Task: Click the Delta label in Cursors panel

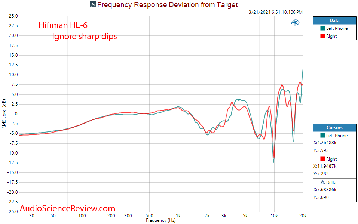Action: click(x=331, y=183)
